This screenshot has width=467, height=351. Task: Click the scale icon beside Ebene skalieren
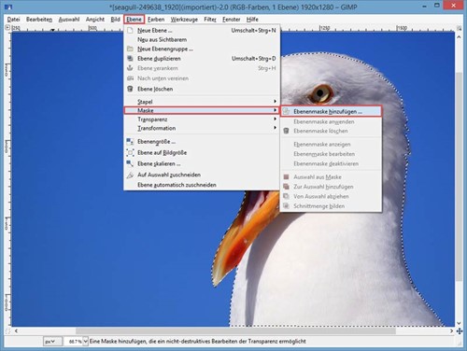(x=130, y=163)
